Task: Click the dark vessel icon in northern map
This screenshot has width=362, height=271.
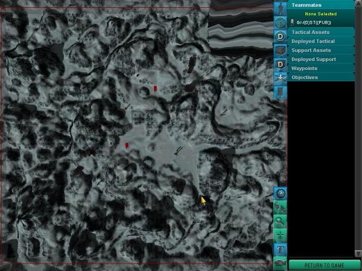Action: [192, 65]
